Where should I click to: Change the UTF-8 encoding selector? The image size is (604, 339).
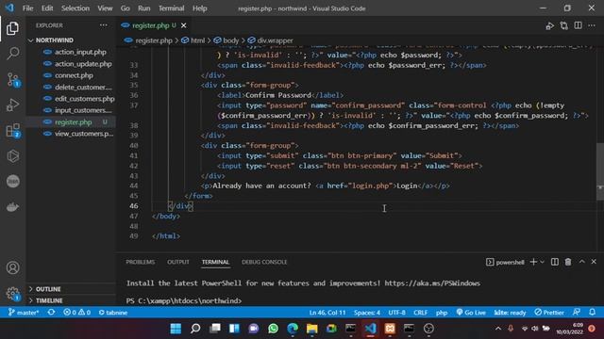click(396, 313)
